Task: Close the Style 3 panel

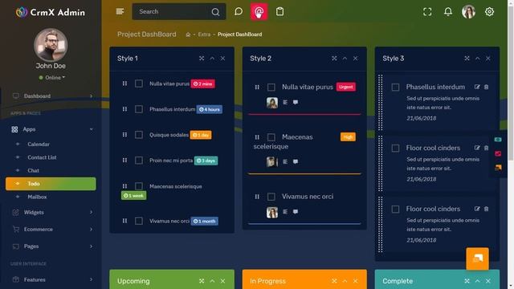Action: tap(488, 59)
